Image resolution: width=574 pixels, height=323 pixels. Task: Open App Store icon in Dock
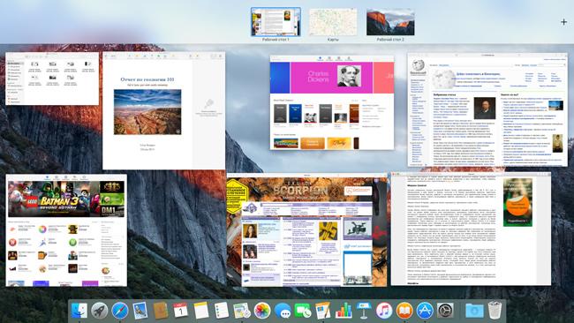425,311
